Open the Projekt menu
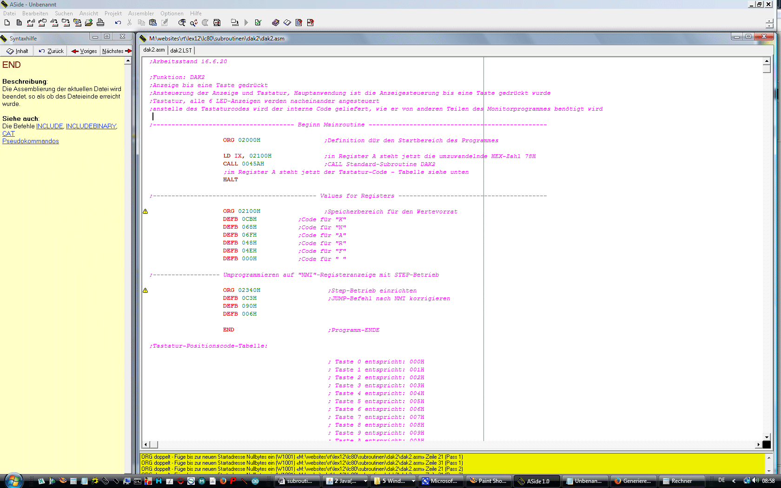781x488 pixels. (113, 13)
